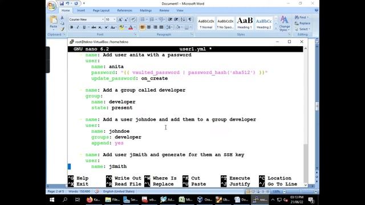Switch to Mailings tab
The width and height of the screenshot is (365, 205).
click(146, 10)
